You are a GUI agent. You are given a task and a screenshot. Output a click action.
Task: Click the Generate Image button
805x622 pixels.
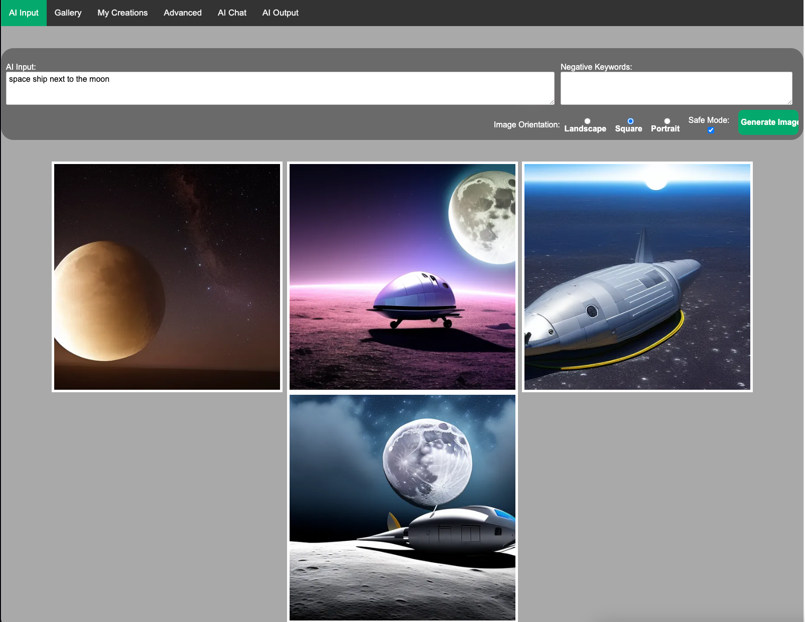[768, 122]
